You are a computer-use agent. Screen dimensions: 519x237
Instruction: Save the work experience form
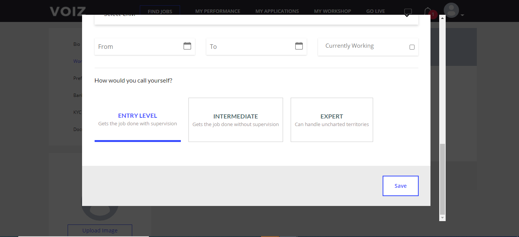400,186
